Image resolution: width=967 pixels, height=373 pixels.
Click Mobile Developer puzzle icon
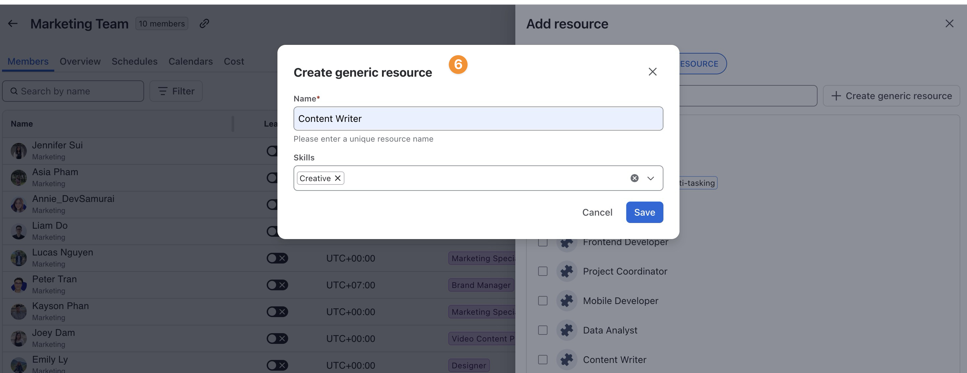coord(567,301)
